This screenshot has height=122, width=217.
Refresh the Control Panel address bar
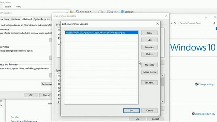[x=175, y=23]
